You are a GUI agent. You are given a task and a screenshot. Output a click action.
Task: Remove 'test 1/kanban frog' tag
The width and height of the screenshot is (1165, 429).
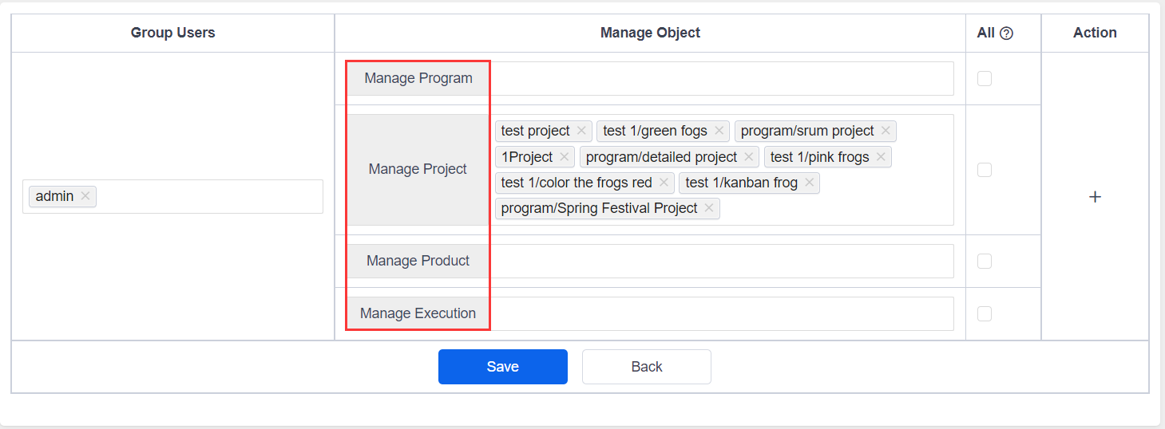tap(809, 183)
